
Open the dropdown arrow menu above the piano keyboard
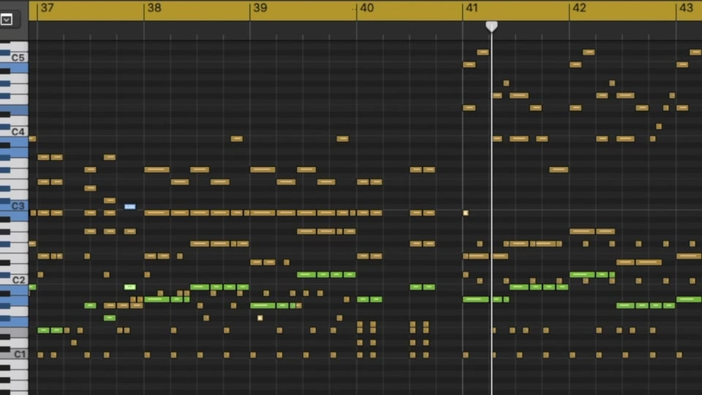pos(7,20)
